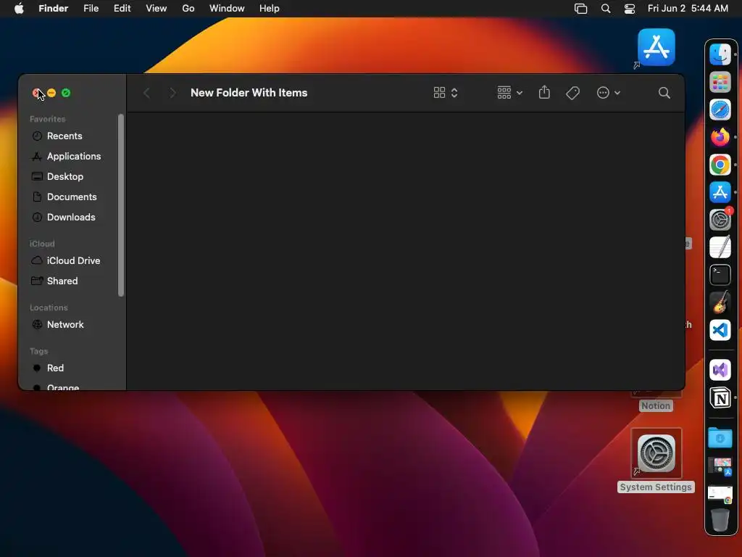This screenshot has height=557, width=742.
Task: Launch Safari from the dock
Action: (720, 110)
